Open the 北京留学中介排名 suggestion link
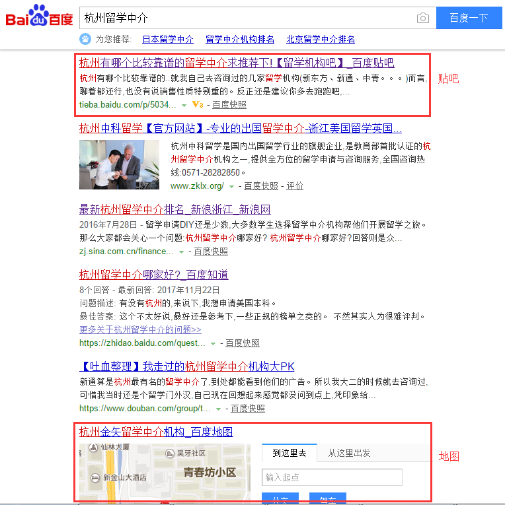The image size is (505, 505). 321,40
